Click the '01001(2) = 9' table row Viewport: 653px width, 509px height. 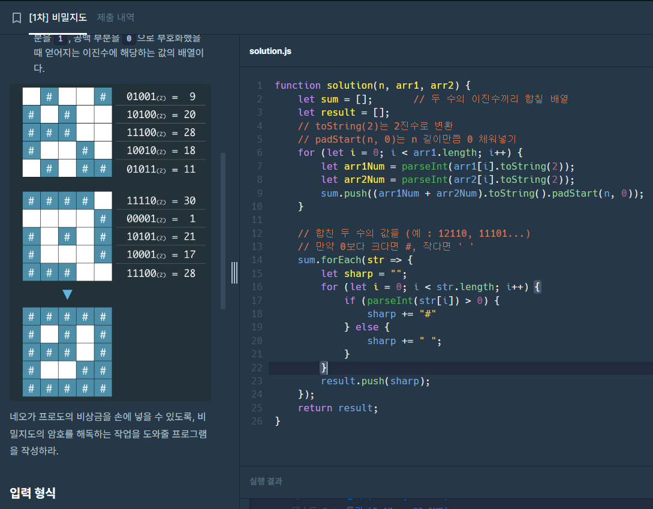(161, 97)
